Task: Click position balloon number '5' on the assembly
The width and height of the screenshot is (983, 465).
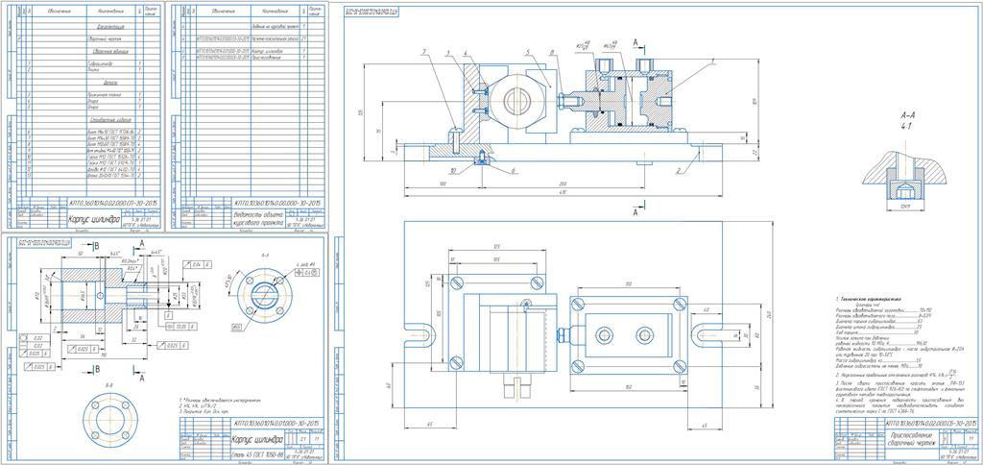Action: tap(529, 52)
